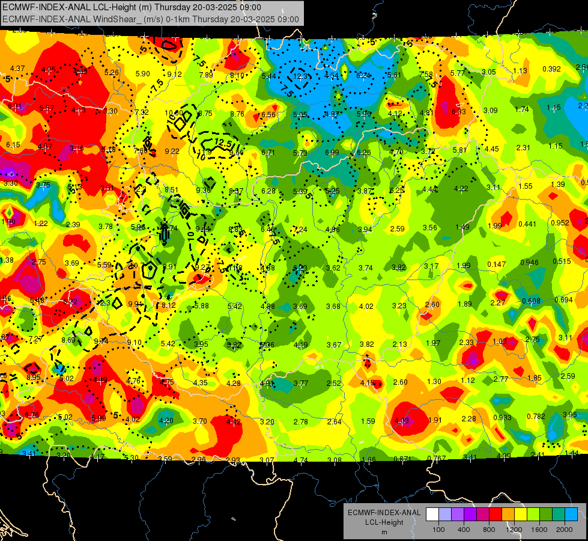Select the light purple legend swatch left of 400

click(x=458, y=515)
